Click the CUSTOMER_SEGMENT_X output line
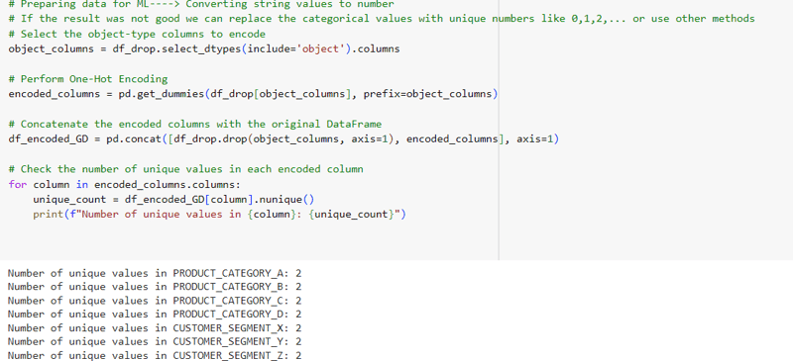Viewport: 793px width, 361px height. coord(155,327)
